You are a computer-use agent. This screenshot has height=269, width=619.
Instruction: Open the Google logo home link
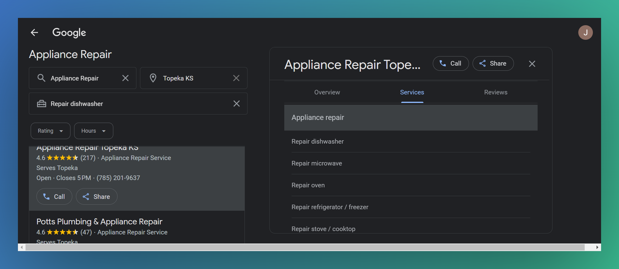click(69, 33)
